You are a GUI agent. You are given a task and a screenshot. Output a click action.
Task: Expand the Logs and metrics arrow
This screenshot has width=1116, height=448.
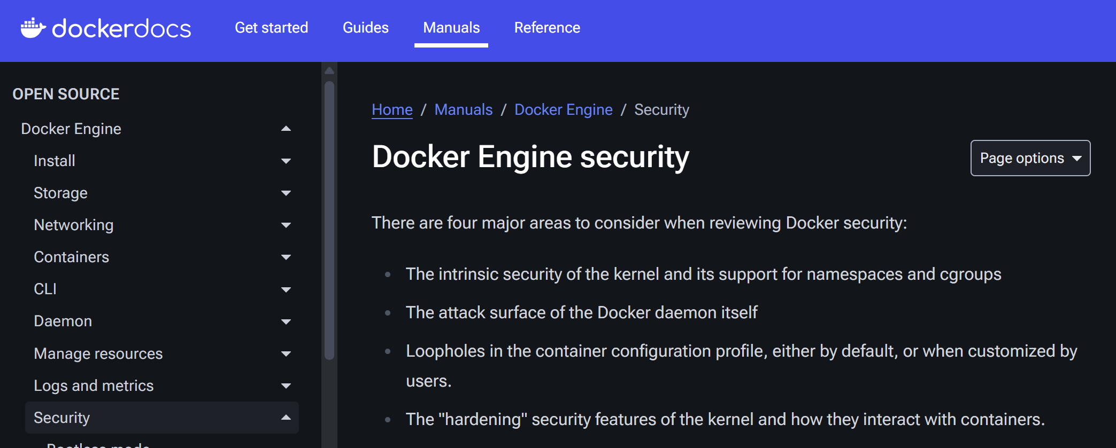pyautogui.click(x=286, y=386)
